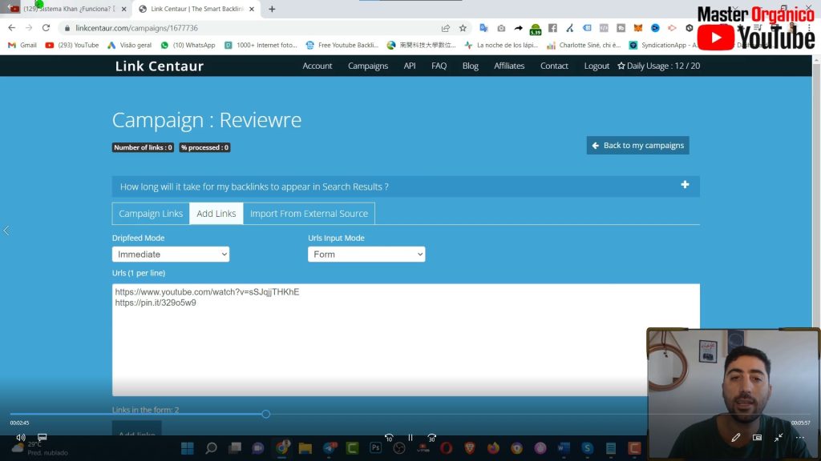This screenshot has width=821, height=461.
Task: Open the SyndicationApp bookmark
Action: 663,45
